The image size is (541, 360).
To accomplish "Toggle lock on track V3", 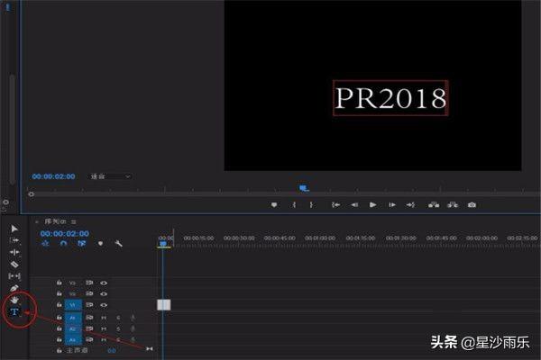I will point(60,283).
